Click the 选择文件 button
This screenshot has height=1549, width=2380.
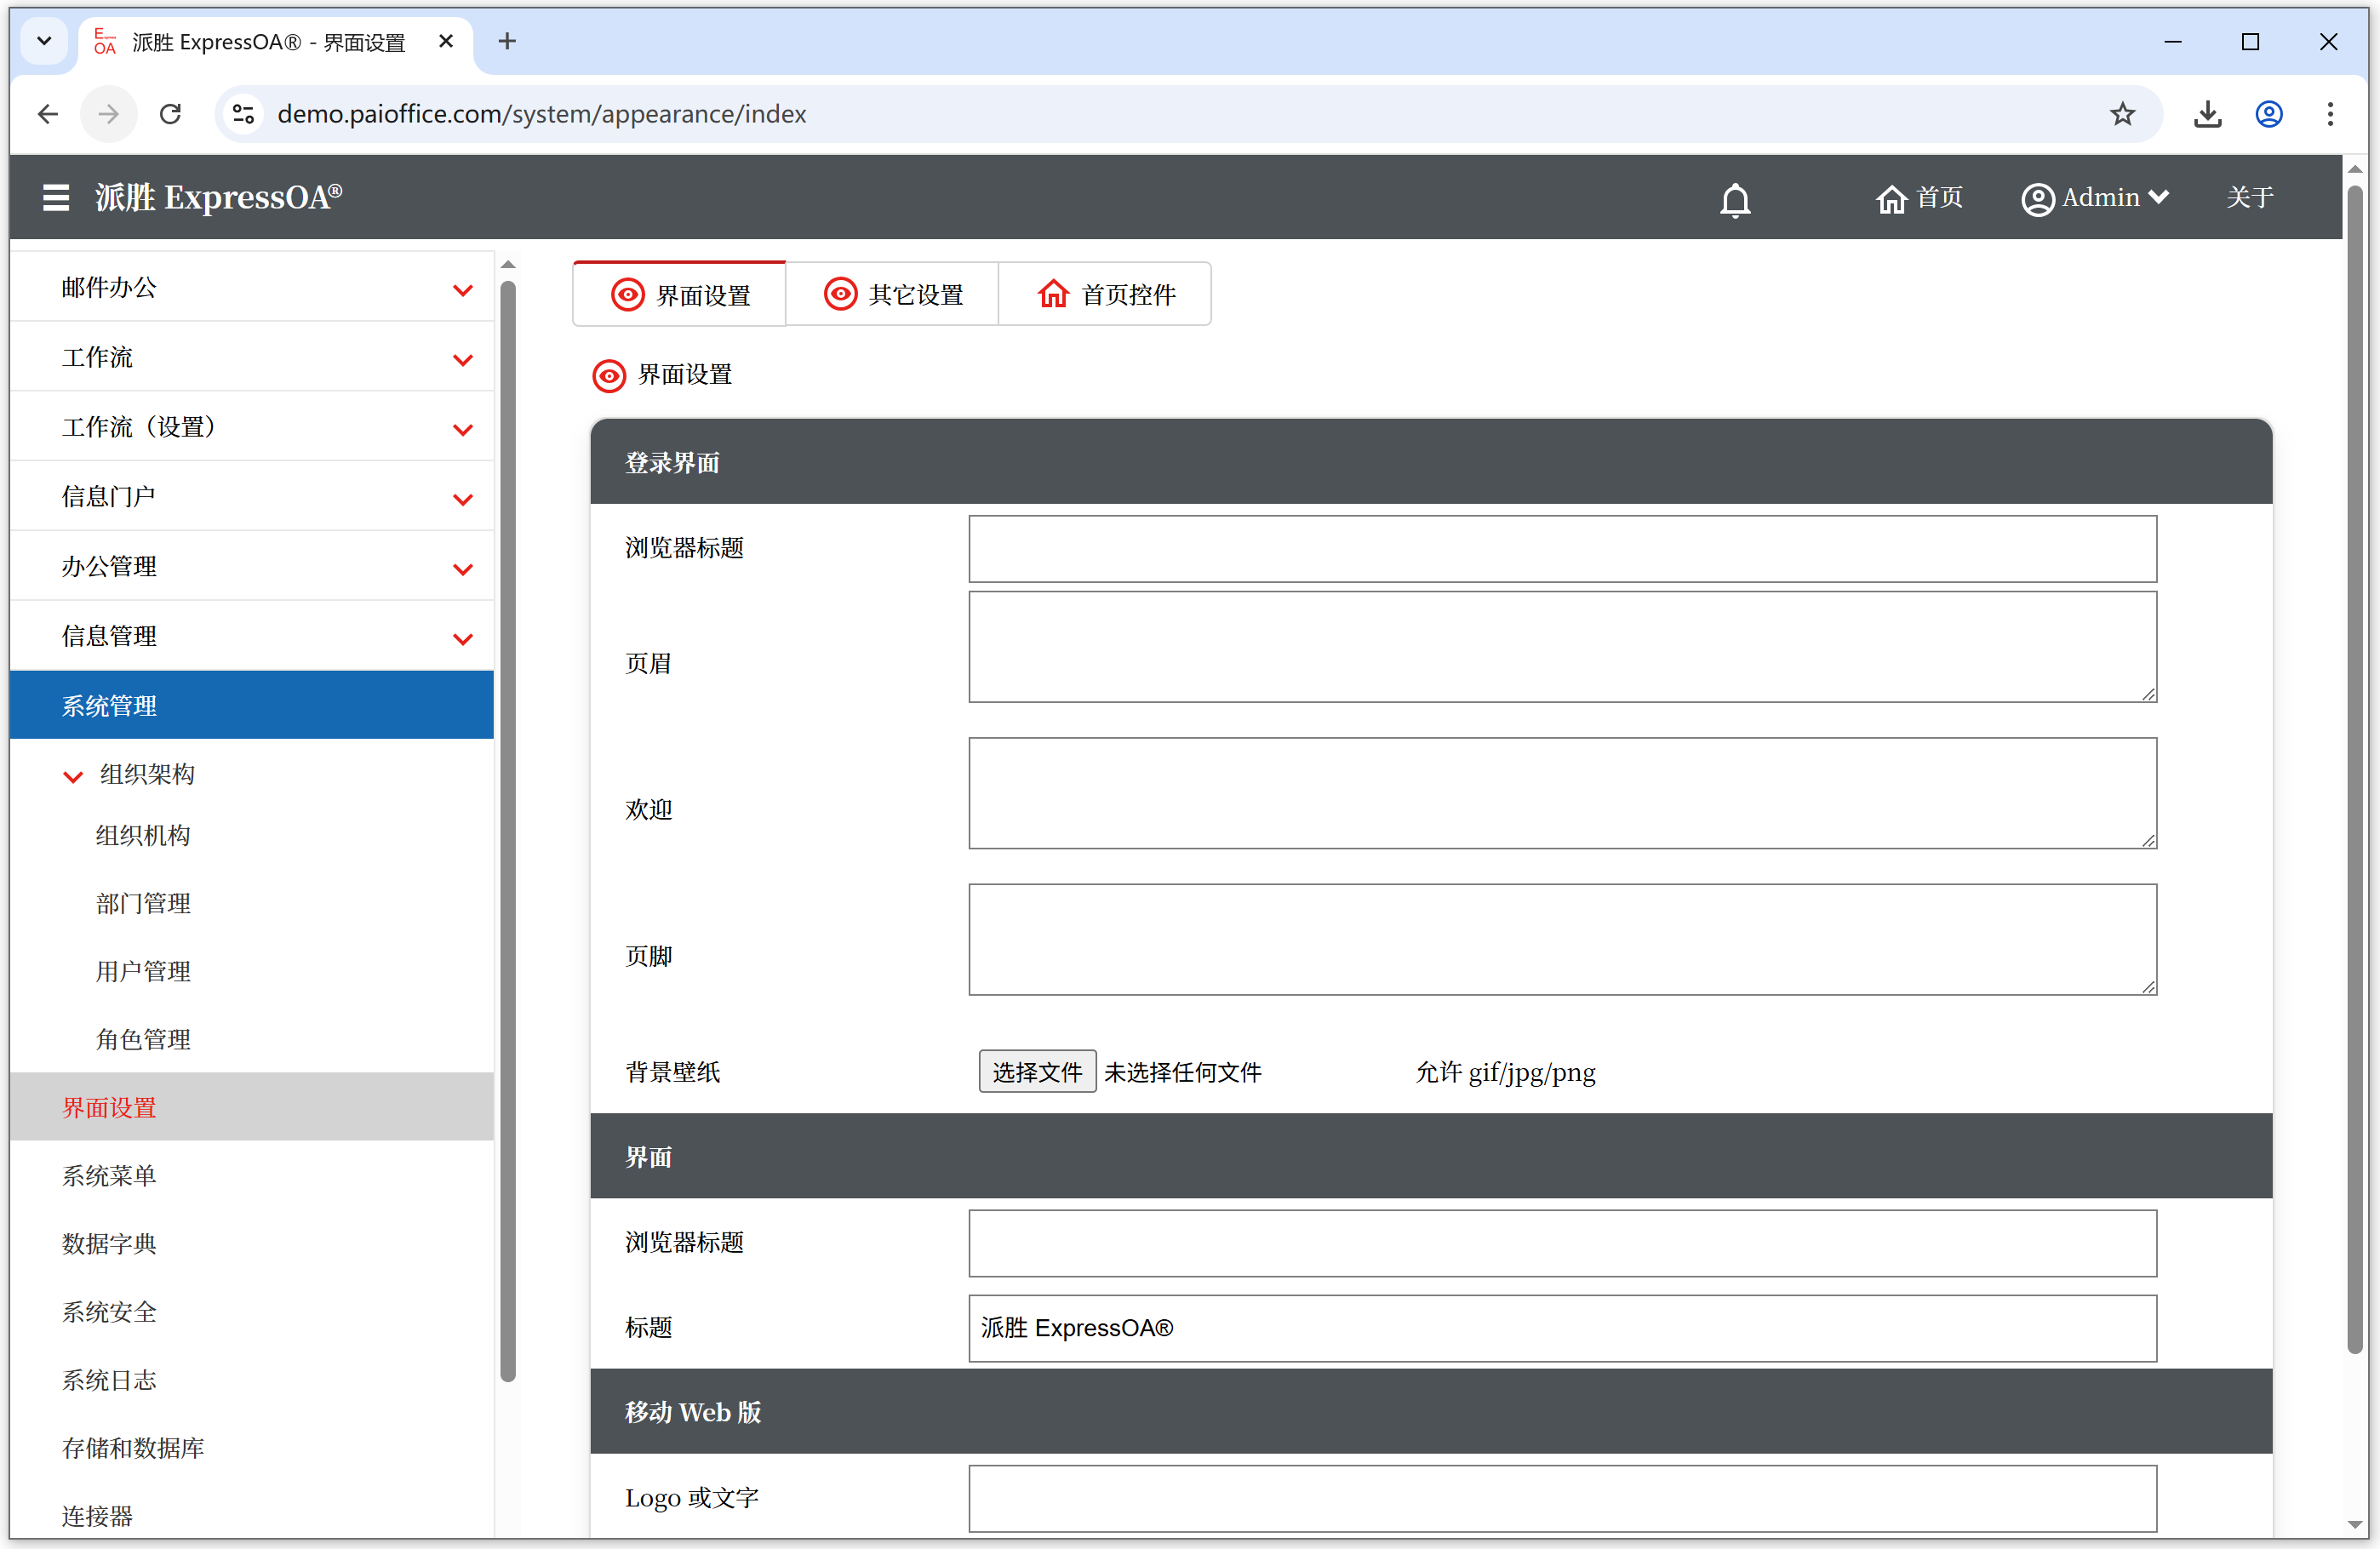[x=1036, y=1072]
